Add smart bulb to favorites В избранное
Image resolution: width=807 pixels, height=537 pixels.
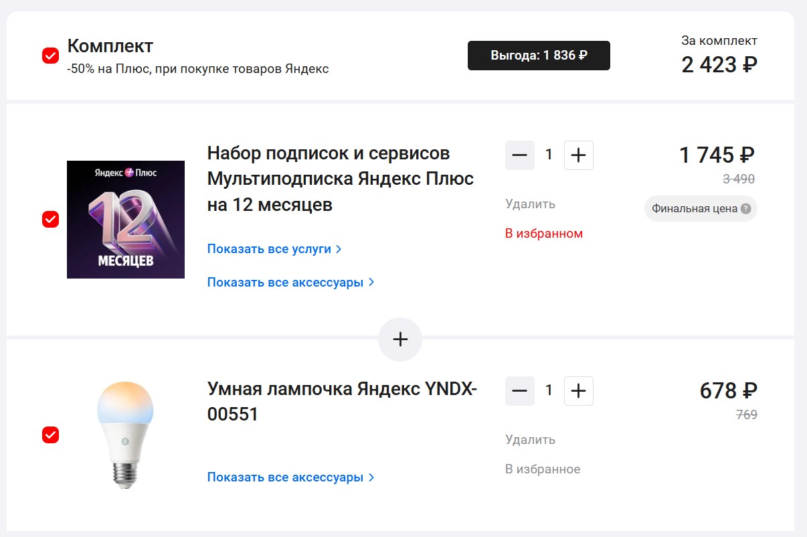click(x=543, y=469)
